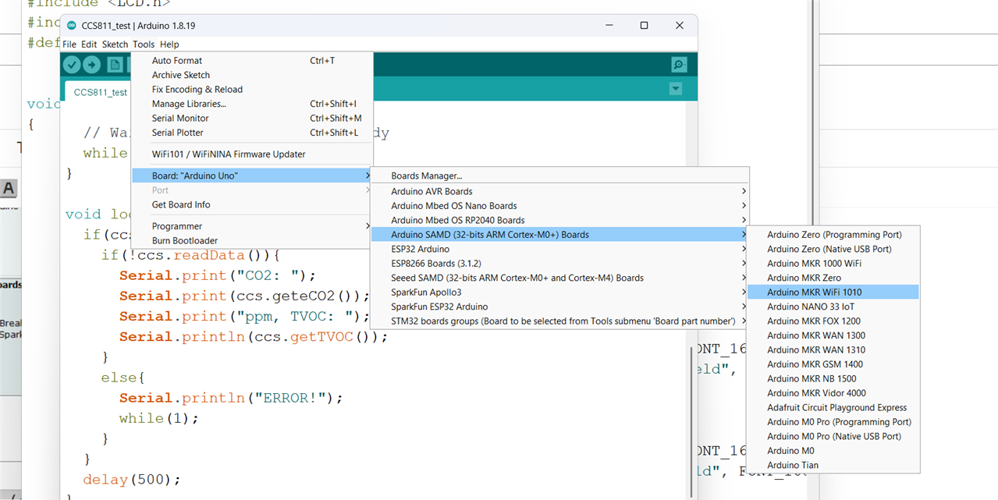The height and width of the screenshot is (500, 998).
Task: Expand STM32 boards groups entry
Action: [x=559, y=321]
